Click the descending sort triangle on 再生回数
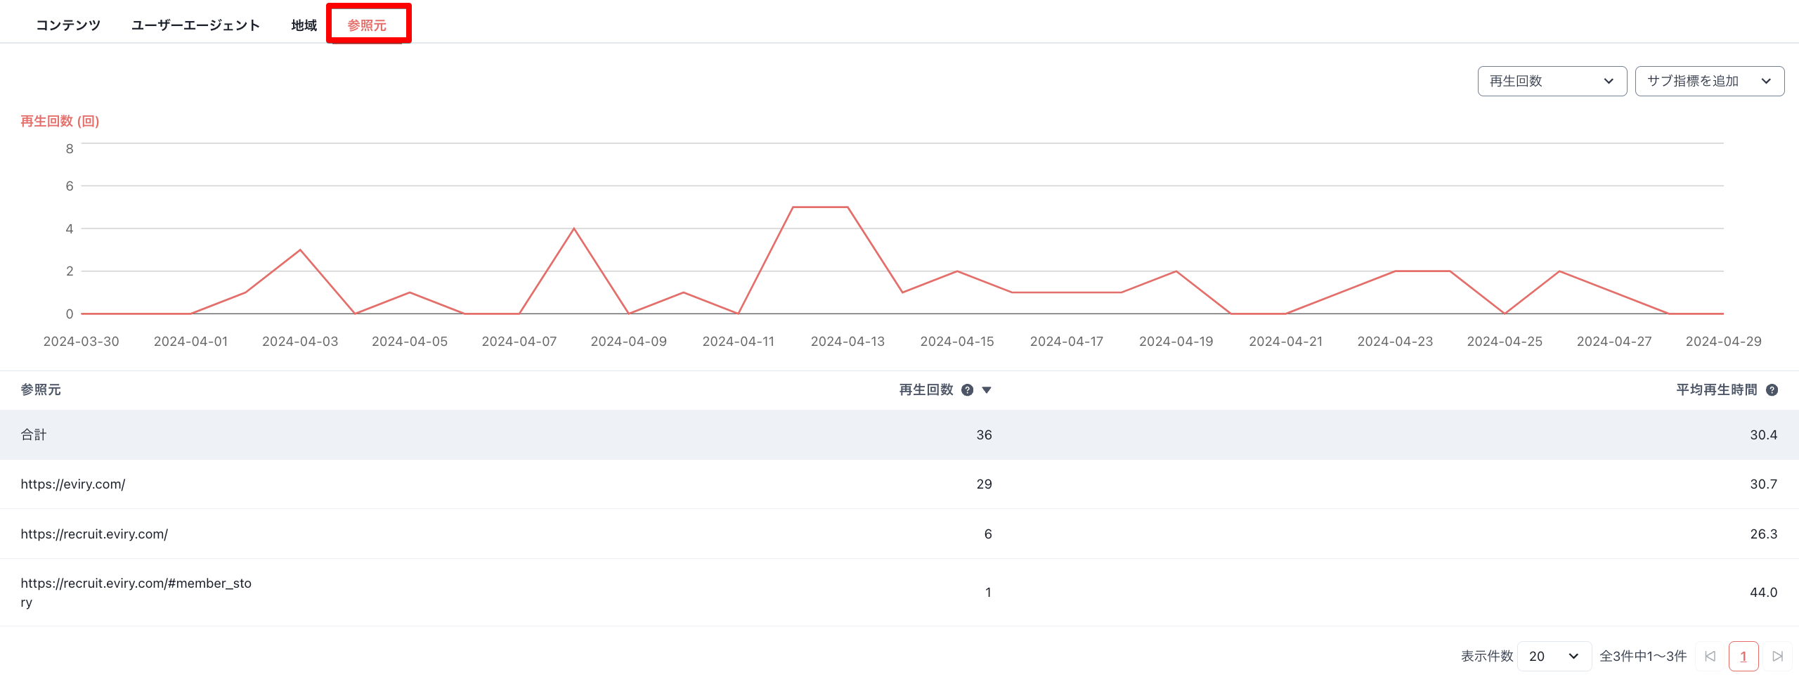Screen dimensions: 1799x696 click(987, 389)
